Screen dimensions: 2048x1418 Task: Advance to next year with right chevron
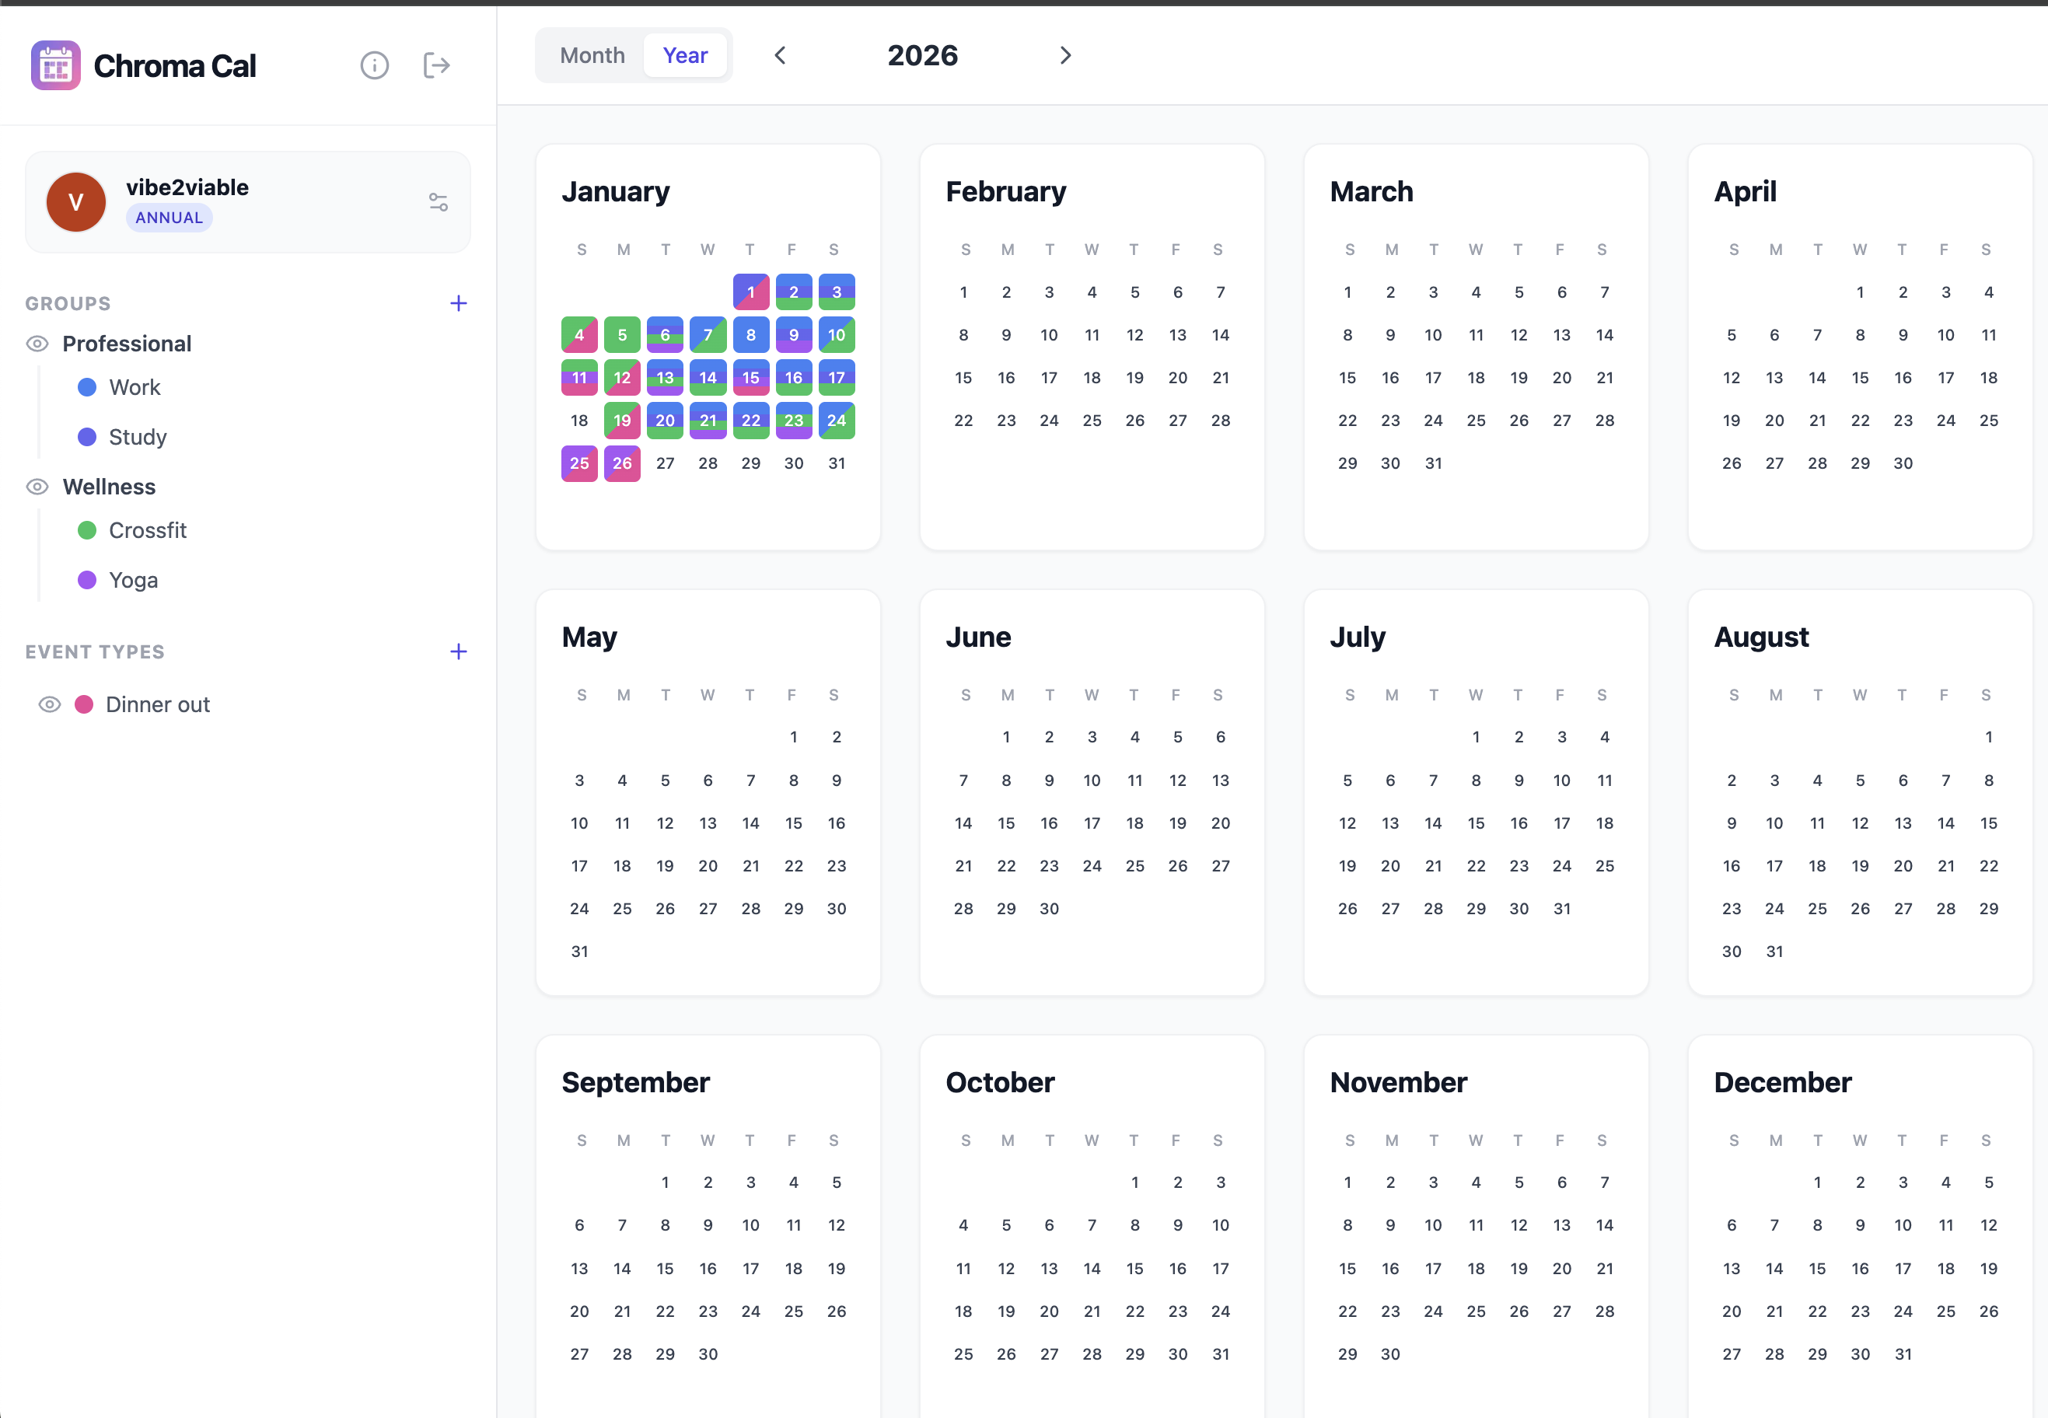click(1065, 54)
